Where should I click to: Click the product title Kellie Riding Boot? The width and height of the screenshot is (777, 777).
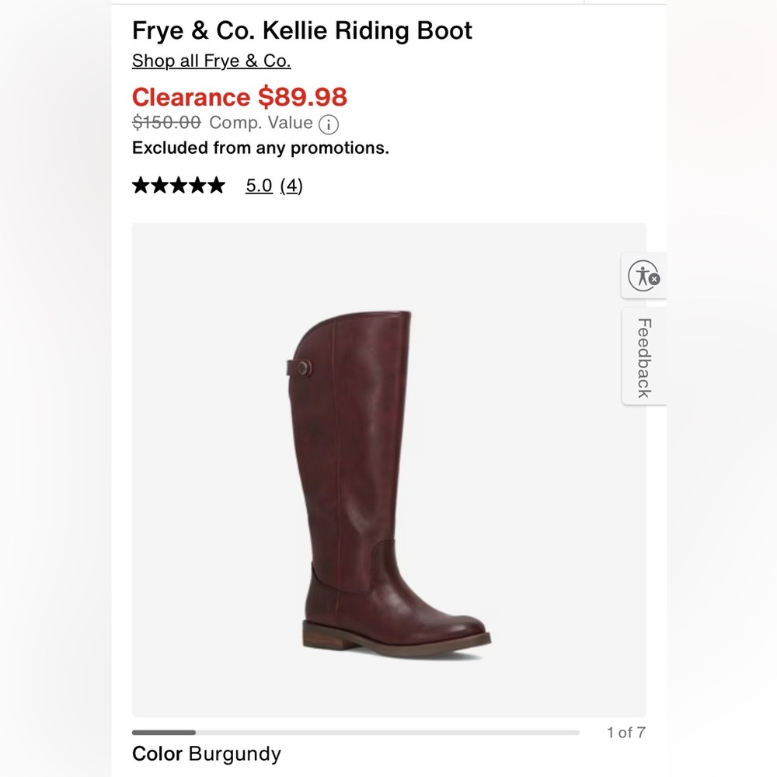pyautogui.click(x=302, y=31)
